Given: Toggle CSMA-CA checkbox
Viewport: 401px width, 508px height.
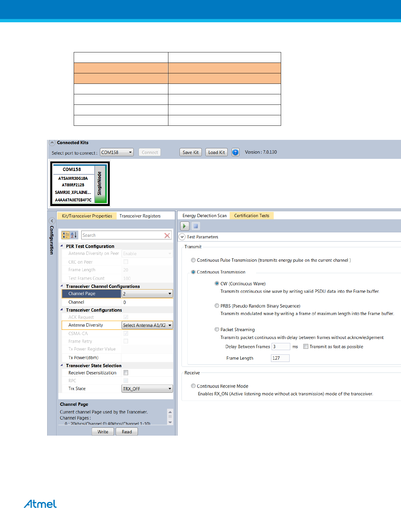Looking at the screenshot, I should [x=126, y=333].
